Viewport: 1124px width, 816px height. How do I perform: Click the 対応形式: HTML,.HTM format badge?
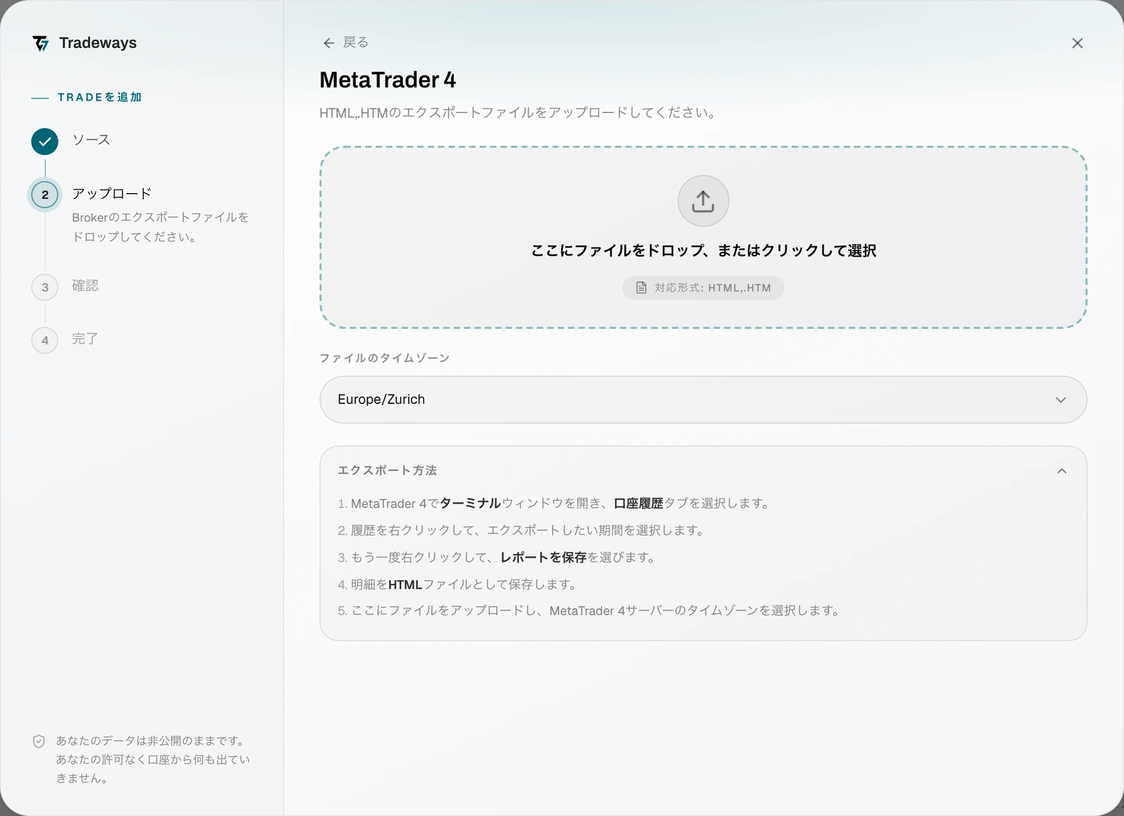pyautogui.click(x=703, y=287)
